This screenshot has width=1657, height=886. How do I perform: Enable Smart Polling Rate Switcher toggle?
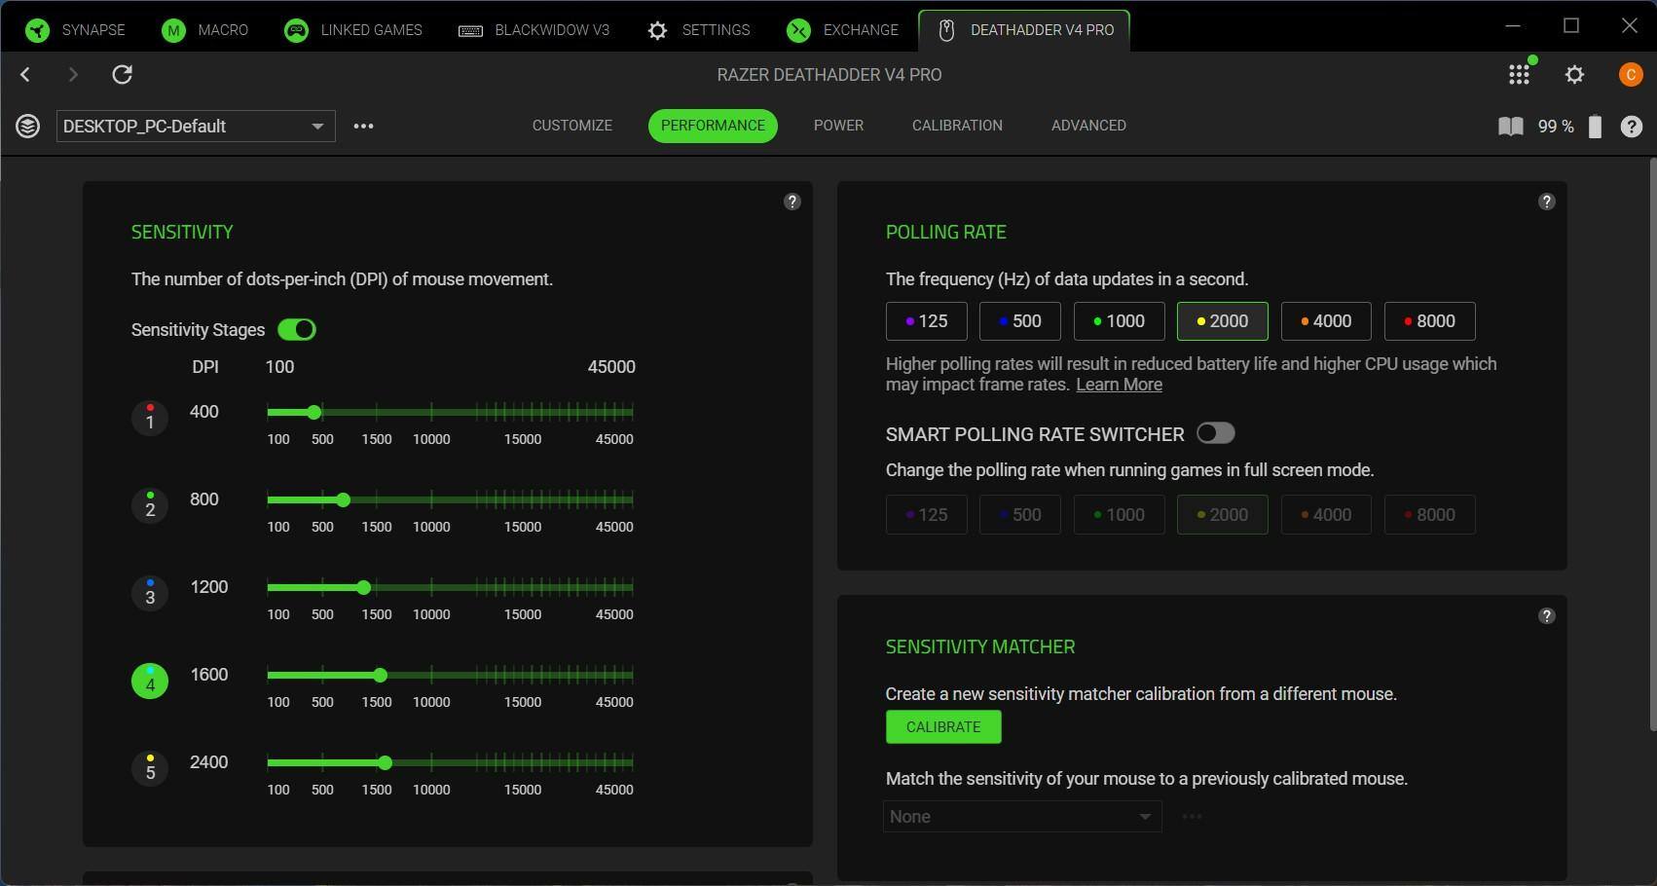point(1215,433)
